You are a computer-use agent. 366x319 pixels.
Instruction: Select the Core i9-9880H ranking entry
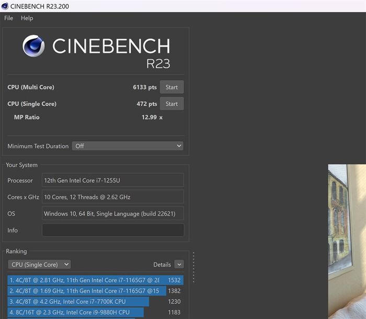coord(96,312)
